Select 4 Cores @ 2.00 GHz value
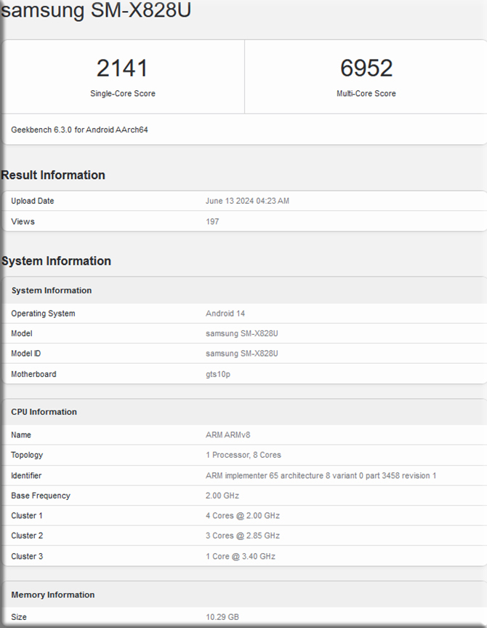The width and height of the screenshot is (487, 628). [x=243, y=516]
